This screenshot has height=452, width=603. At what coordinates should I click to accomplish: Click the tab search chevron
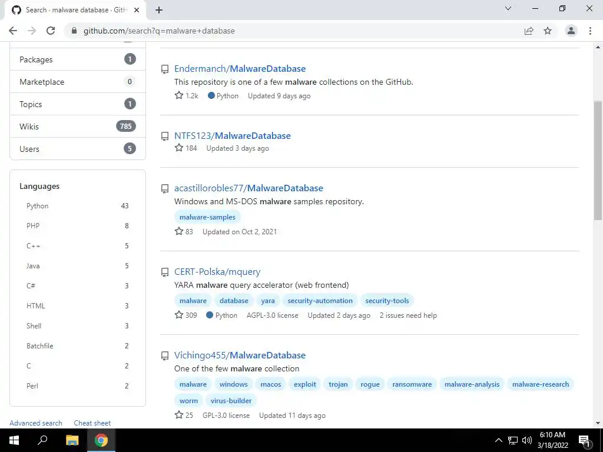[508, 8]
